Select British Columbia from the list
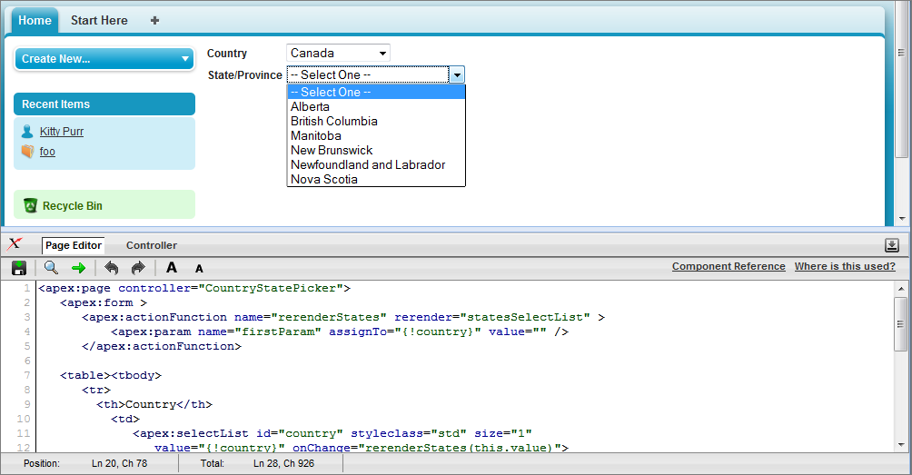 click(x=333, y=121)
